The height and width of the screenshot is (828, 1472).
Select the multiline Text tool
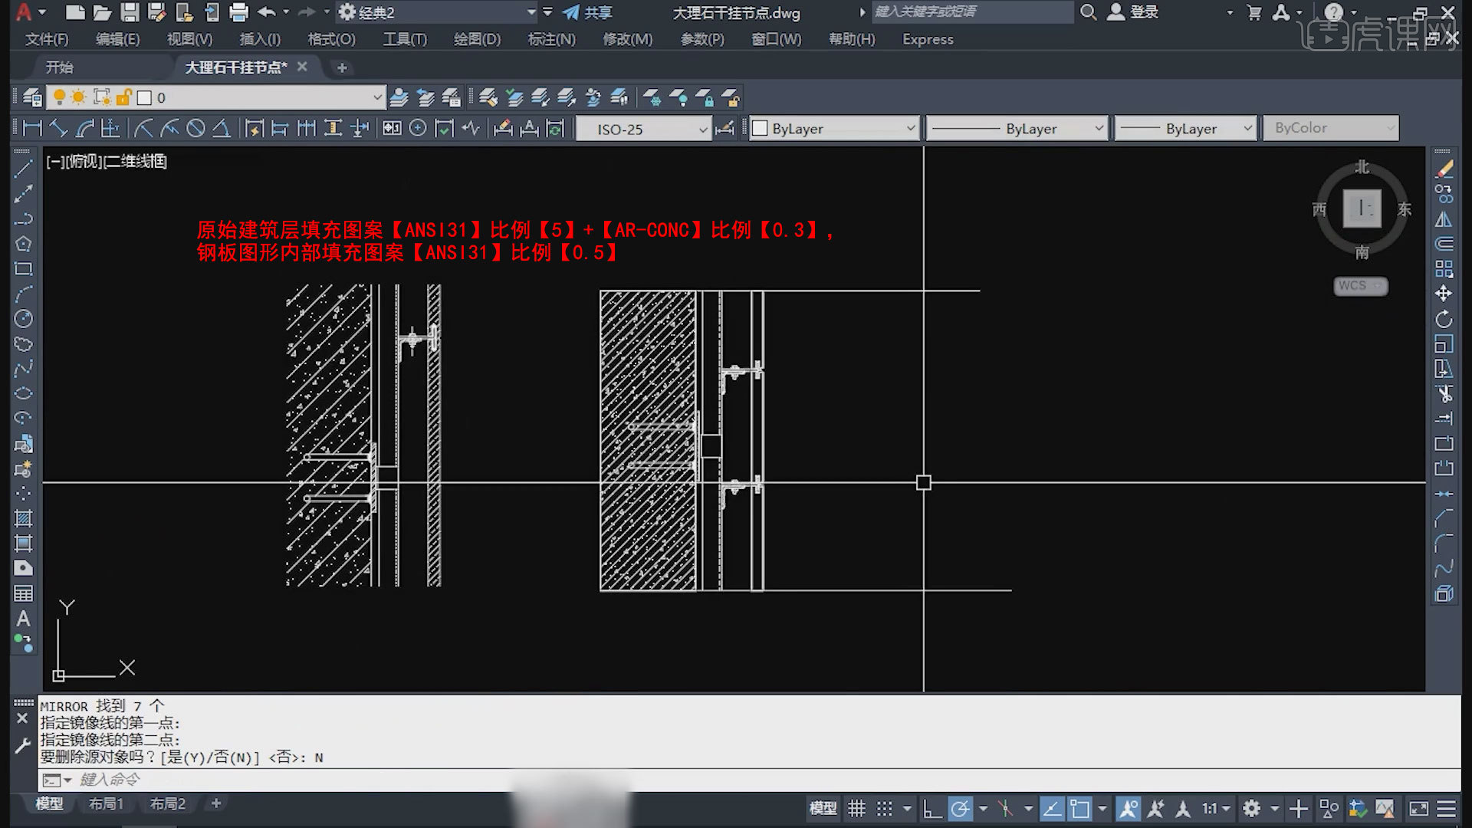pyautogui.click(x=24, y=619)
